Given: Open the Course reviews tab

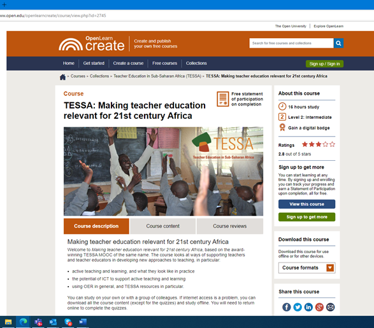Looking at the screenshot, I should coord(230,226).
